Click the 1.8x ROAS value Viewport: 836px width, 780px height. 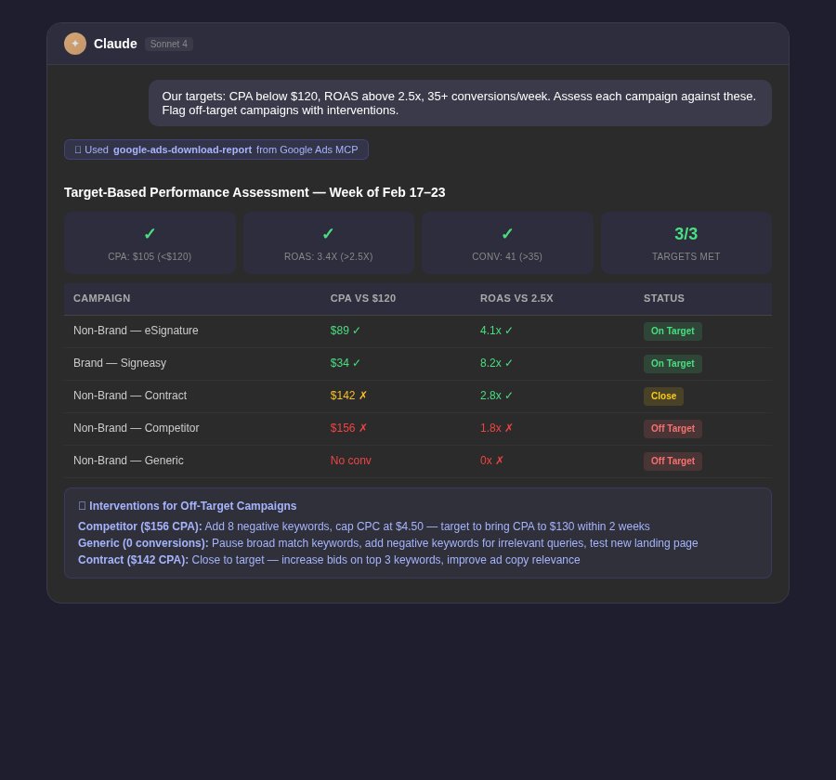click(x=496, y=428)
